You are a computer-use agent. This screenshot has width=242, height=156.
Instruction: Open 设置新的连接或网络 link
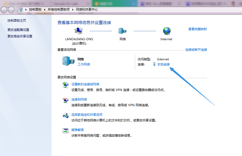coord(85,84)
